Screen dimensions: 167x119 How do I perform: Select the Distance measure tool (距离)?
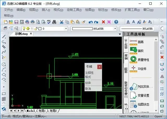pyautogui.click(x=137, y=42)
